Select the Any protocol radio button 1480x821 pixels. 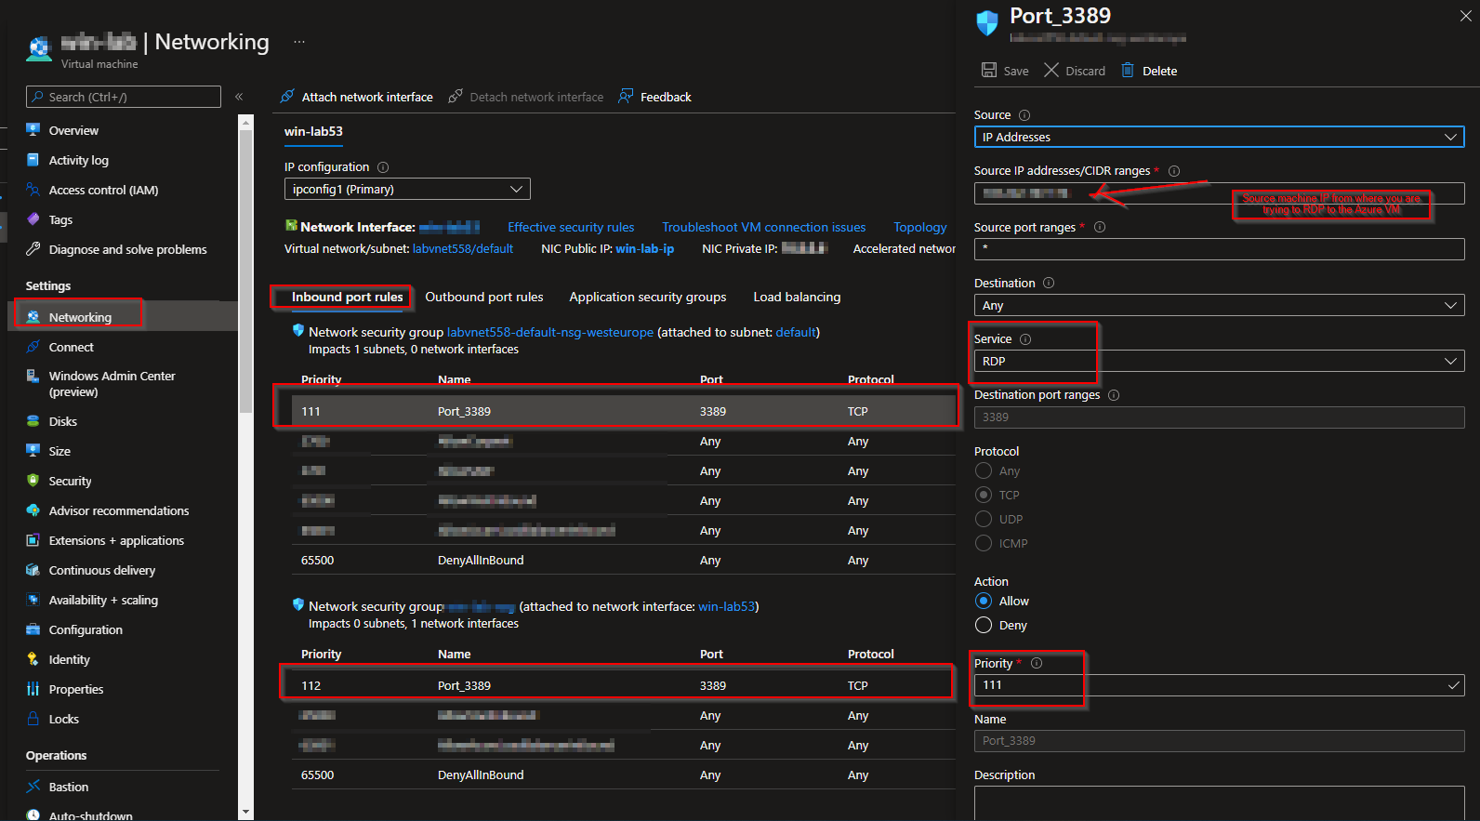pyautogui.click(x=984, y=470)
